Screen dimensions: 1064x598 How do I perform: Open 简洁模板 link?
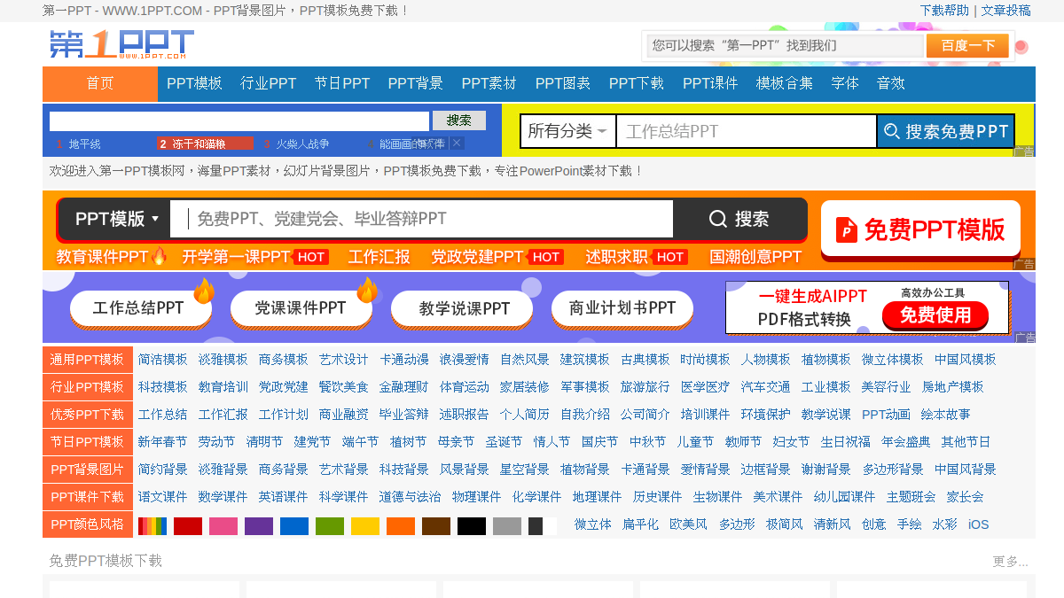(163, 360)
